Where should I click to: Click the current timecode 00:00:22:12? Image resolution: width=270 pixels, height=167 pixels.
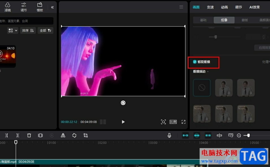[69, 122]
